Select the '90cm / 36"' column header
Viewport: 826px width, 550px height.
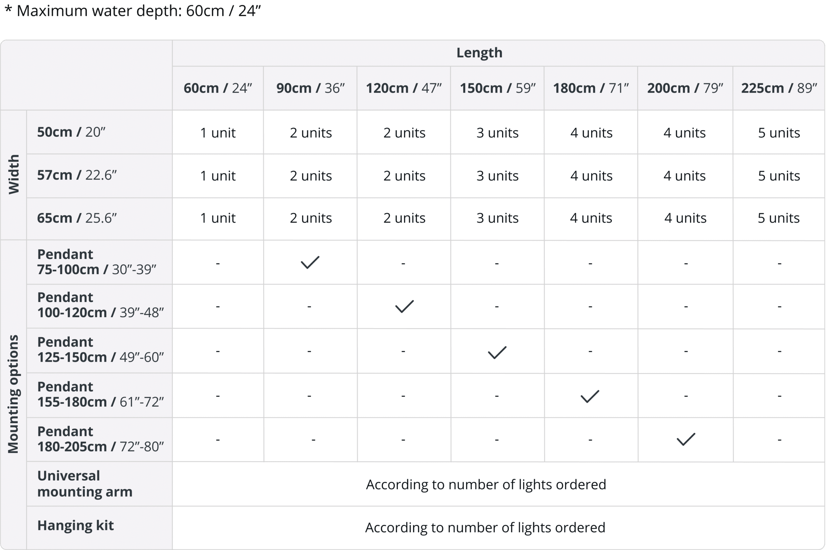(x=310, y=88)
